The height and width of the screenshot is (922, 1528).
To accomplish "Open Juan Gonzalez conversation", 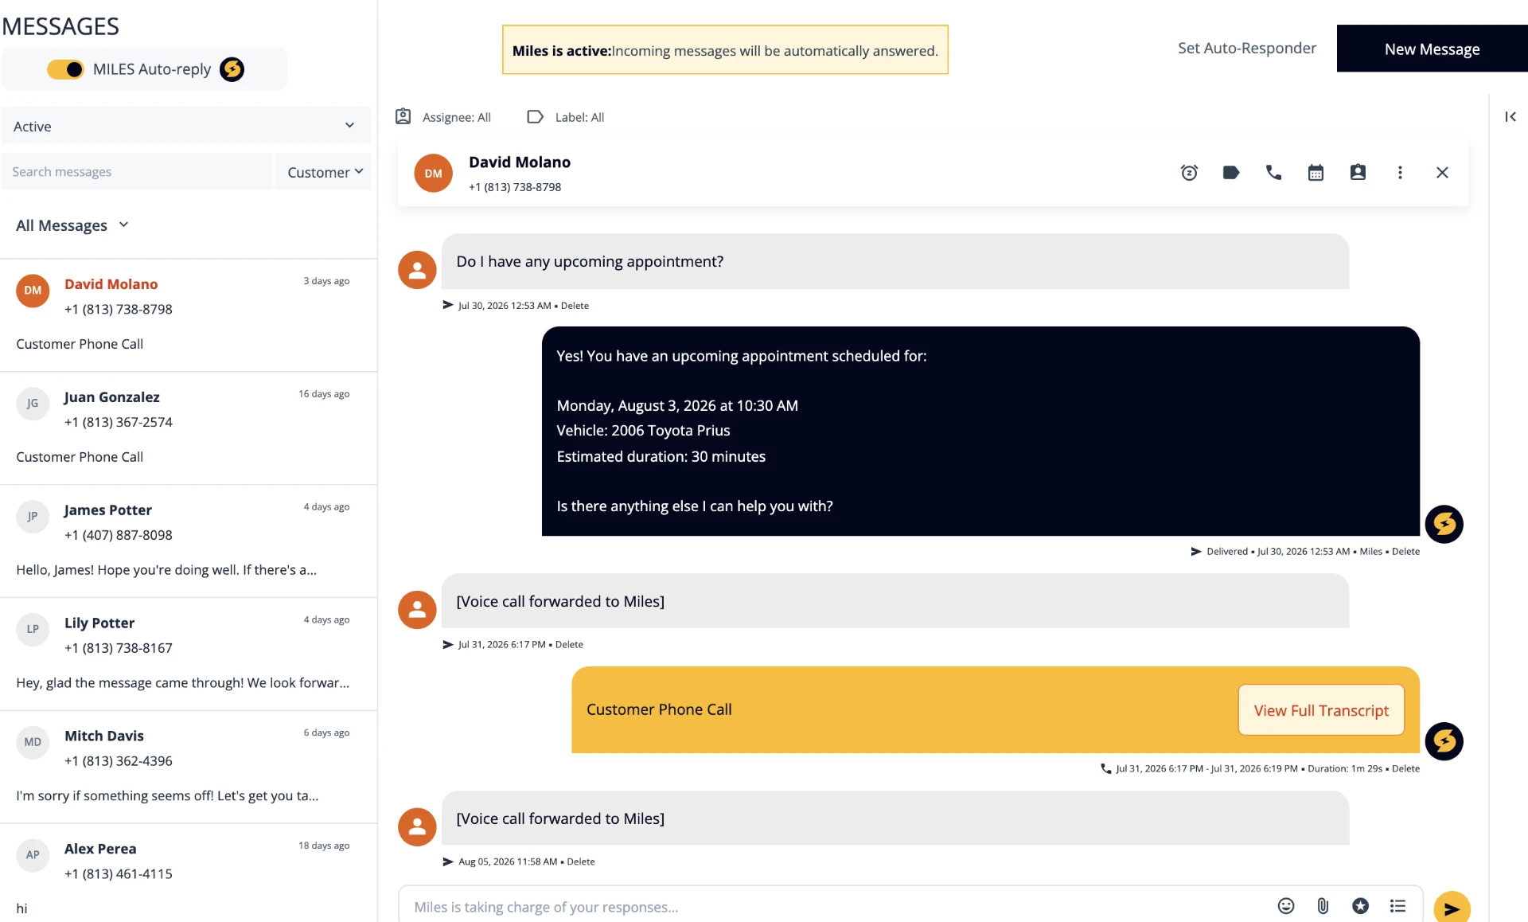I will (x=189, y=428).
